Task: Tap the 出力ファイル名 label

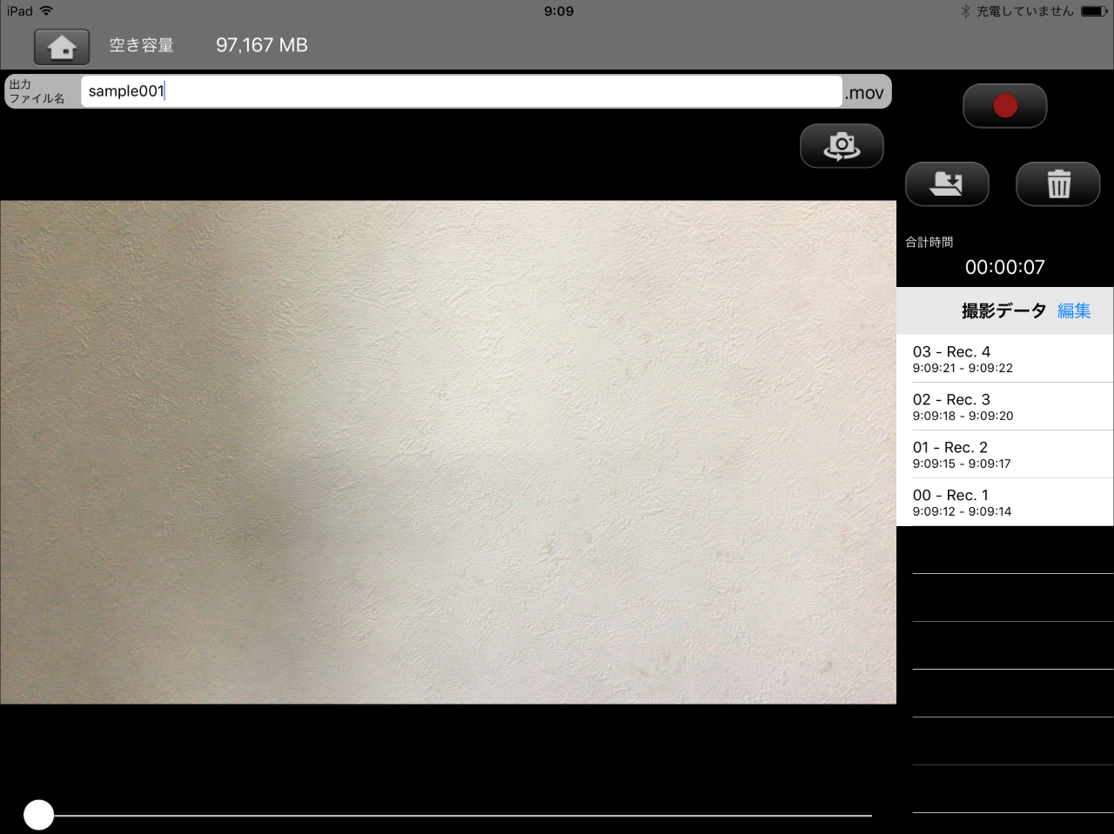Action: (x=37, y=91)
